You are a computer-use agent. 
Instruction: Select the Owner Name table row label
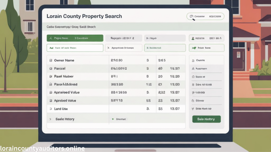tap(64, 60)
